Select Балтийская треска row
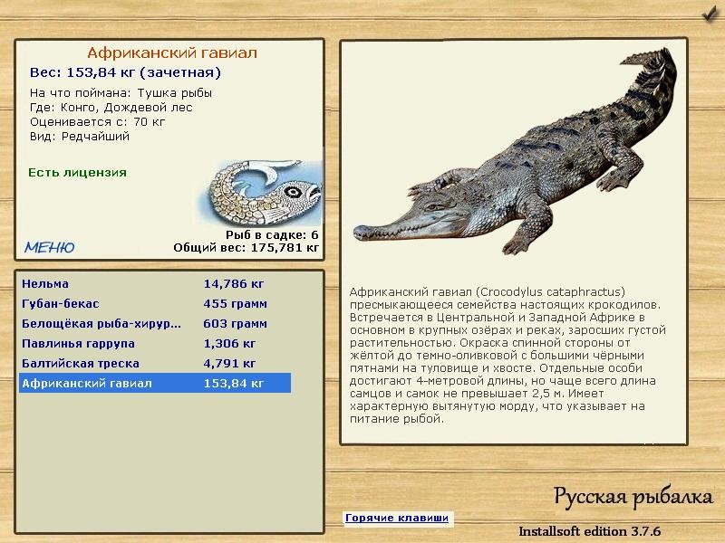 tap(155, 363)
